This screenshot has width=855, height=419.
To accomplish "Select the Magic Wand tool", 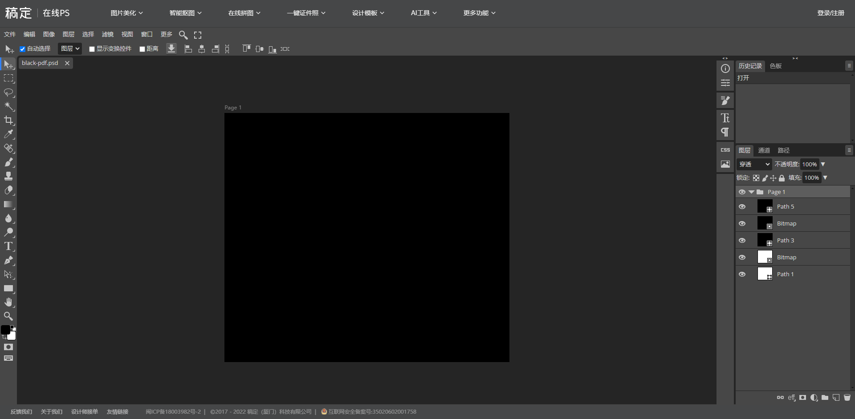I will (x=8, y=106).
